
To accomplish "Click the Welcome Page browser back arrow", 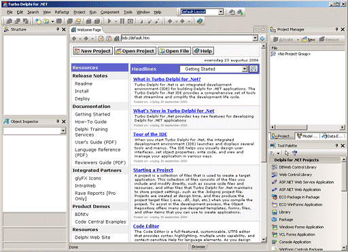I will (x=74, y=39).
